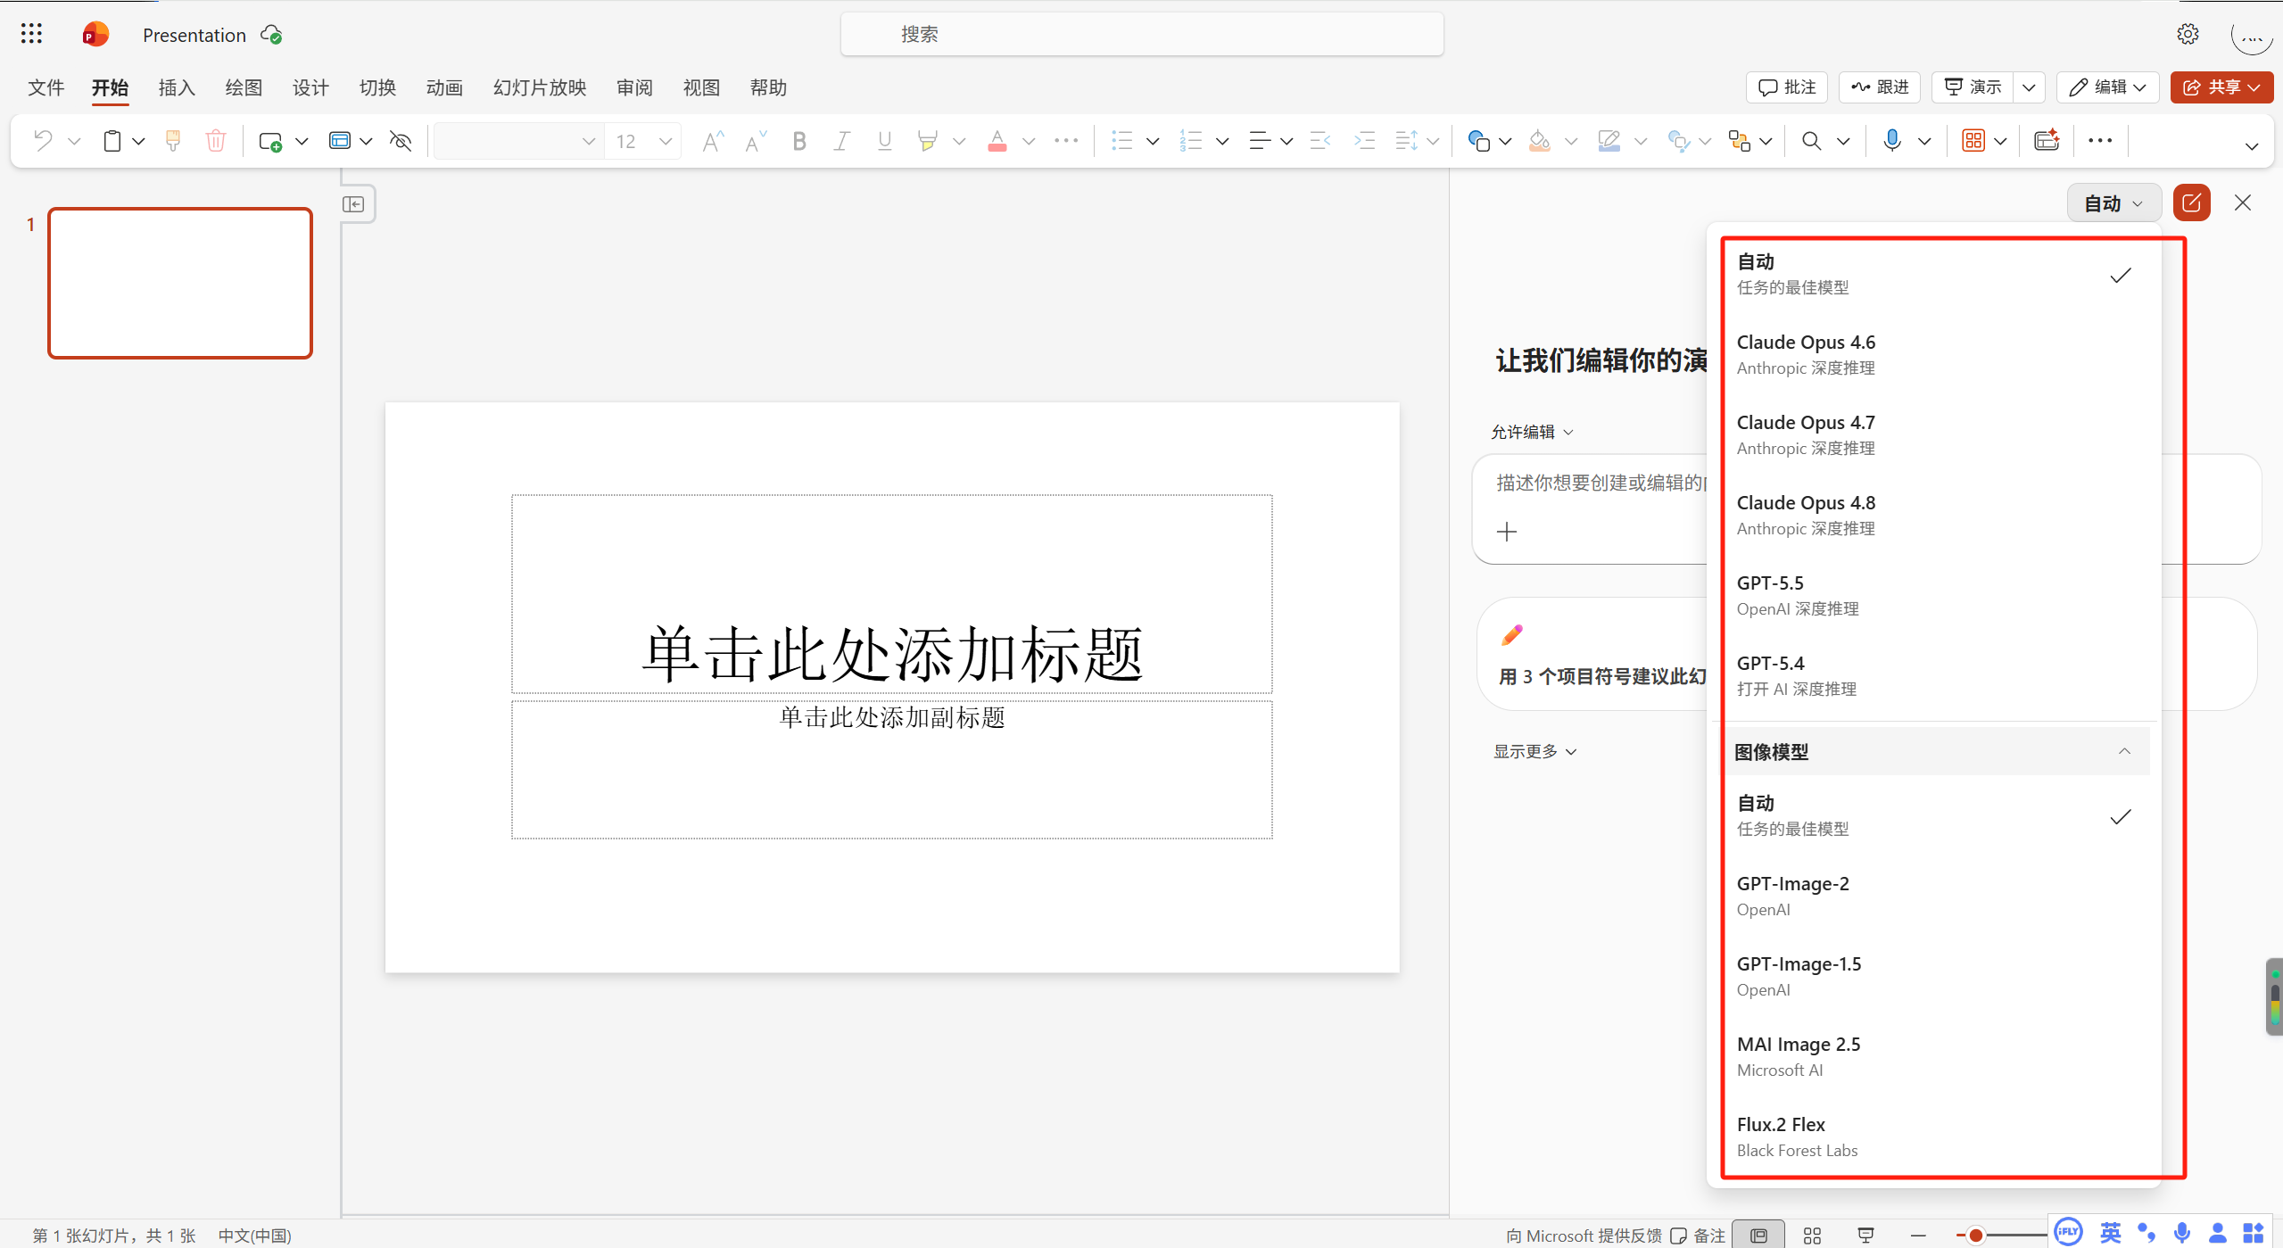Open the arrange objects icon
This screenshot has height=1248, width=2283.
tap(1739, 141)
